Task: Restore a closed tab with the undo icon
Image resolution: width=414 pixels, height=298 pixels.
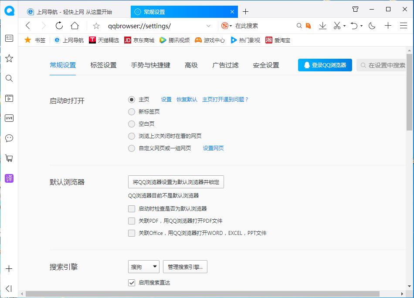Action: [353, 26]
